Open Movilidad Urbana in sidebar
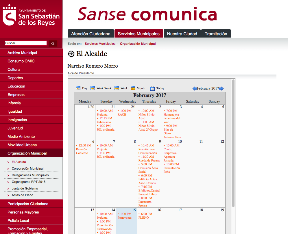This screenshot has height=234, width=288. click(x=31, y=145)
